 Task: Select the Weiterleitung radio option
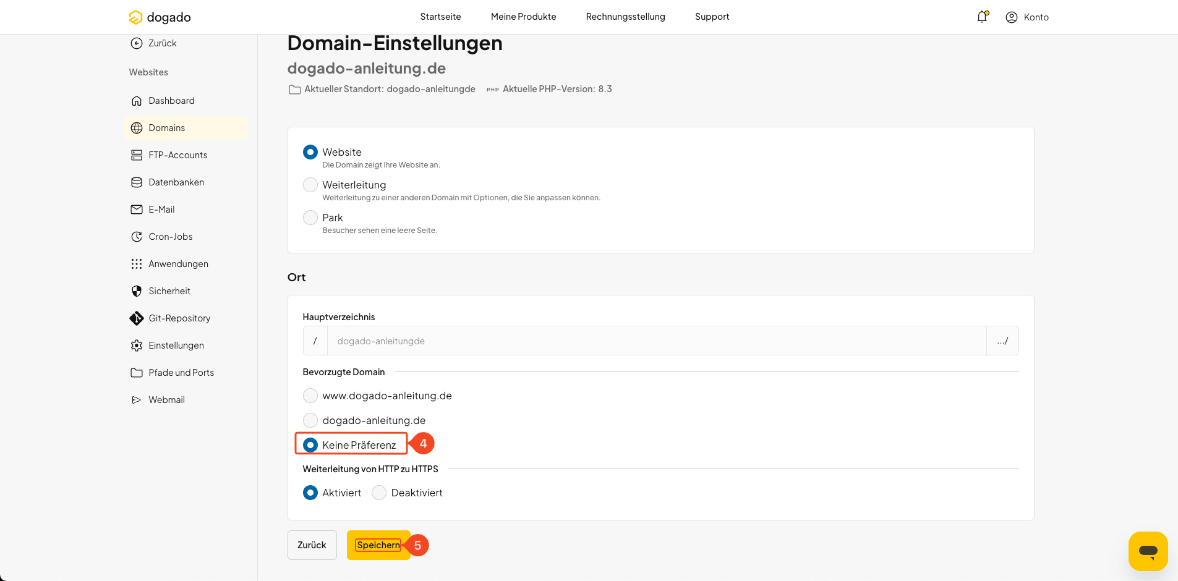coord(310,185)
